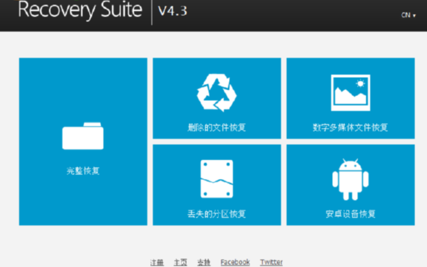Open the 主页 homepage link

point(180,262)
